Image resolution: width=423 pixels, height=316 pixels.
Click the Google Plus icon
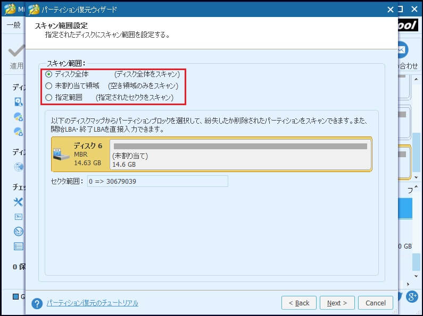411,296
